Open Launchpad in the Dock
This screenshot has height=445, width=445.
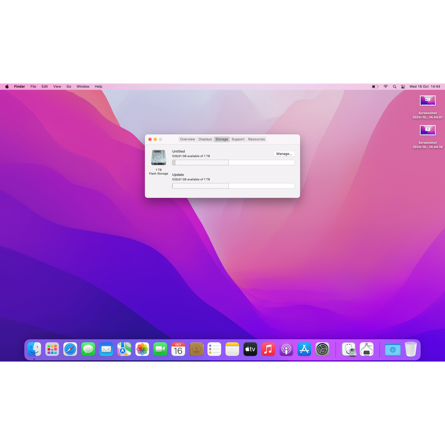click(x=52, y=350)
